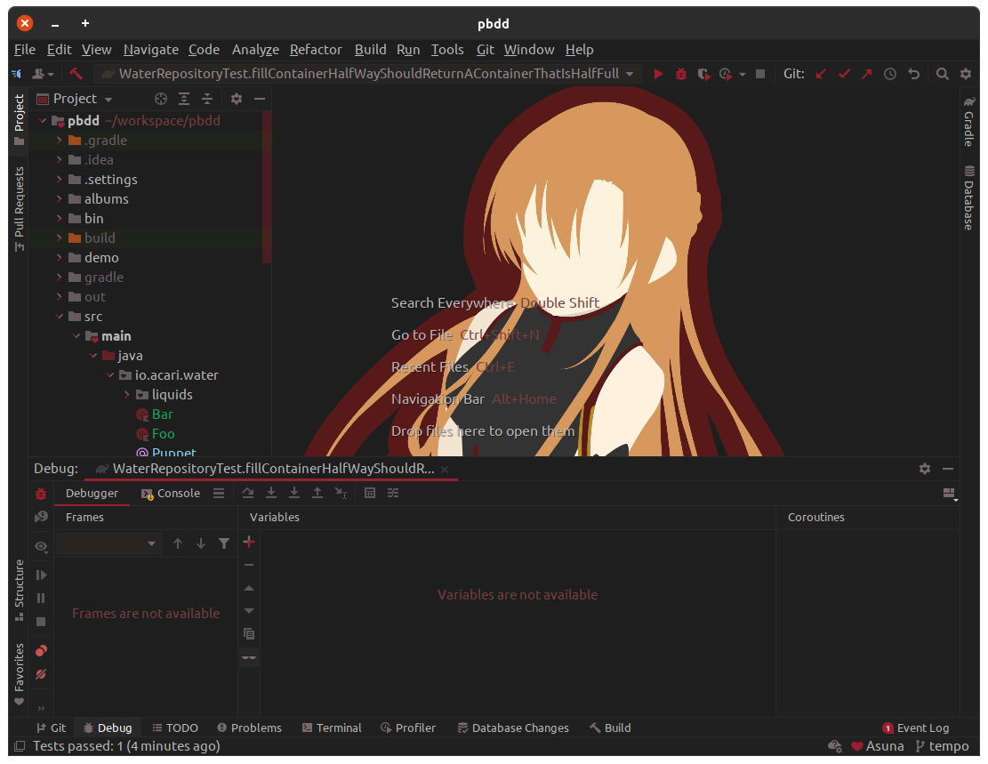988x764 pixels.
Task: Open the Refactor menu
Action: 316,50
